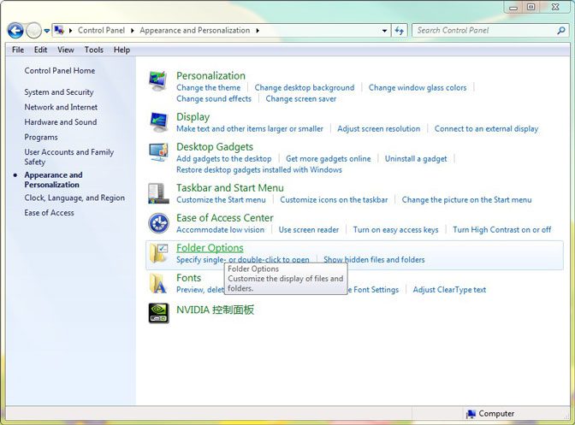The image size is (575, 425).
Task: Open the Display heading
Action: tap(193, 117)
